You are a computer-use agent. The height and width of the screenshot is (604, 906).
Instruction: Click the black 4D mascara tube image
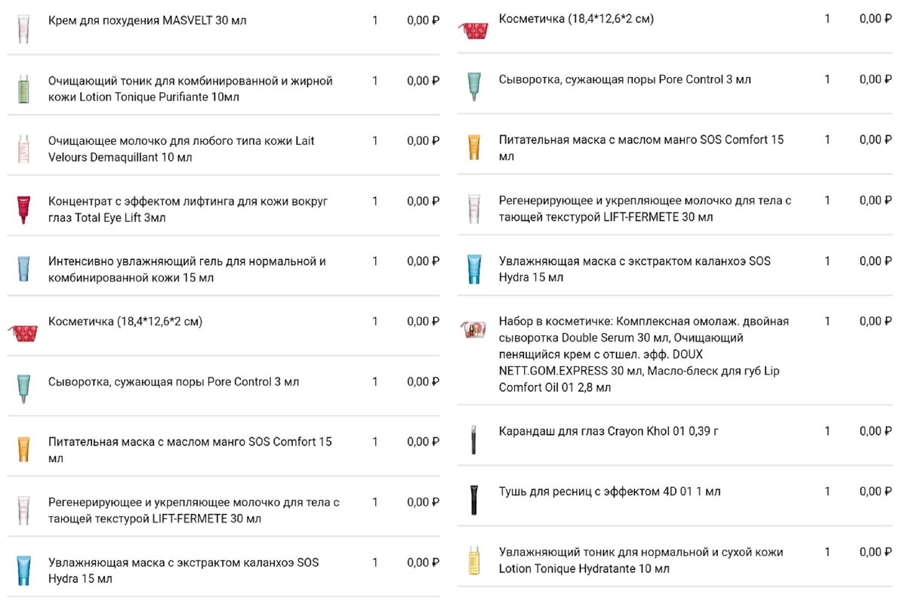[473, 500]
